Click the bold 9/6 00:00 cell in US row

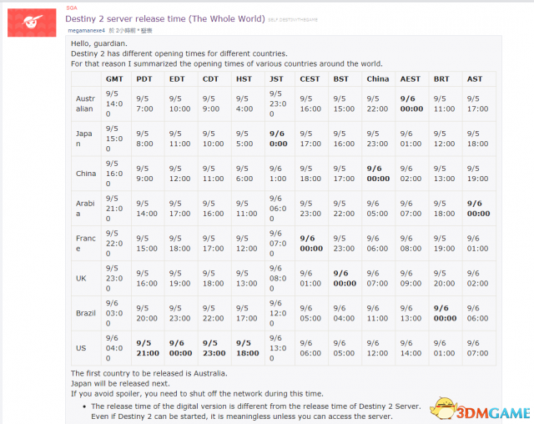[180, 348]
